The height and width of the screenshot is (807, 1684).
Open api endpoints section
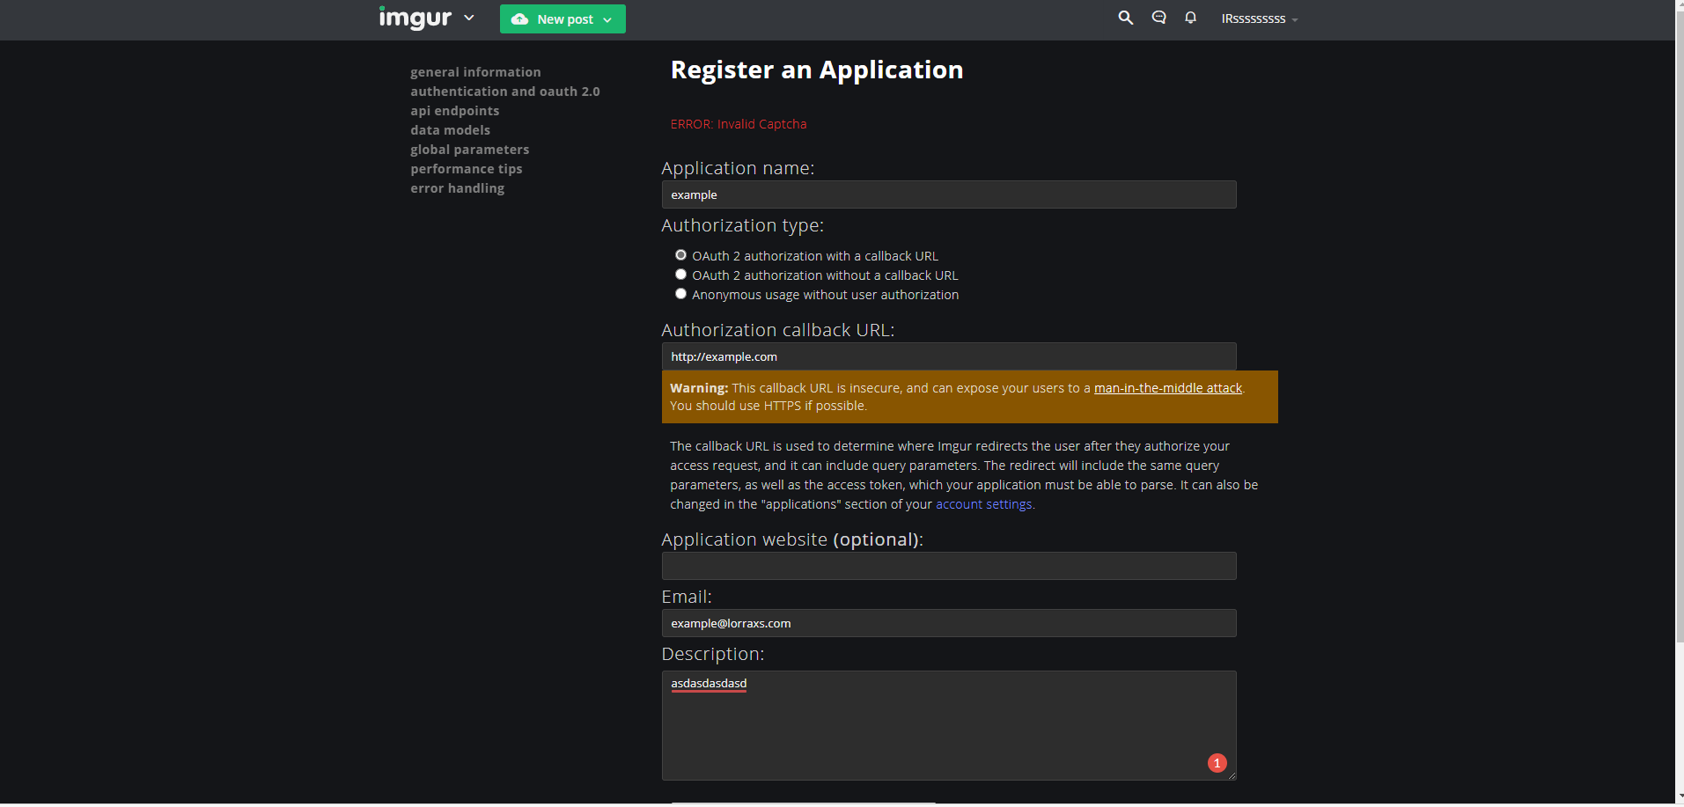(454, 111)
